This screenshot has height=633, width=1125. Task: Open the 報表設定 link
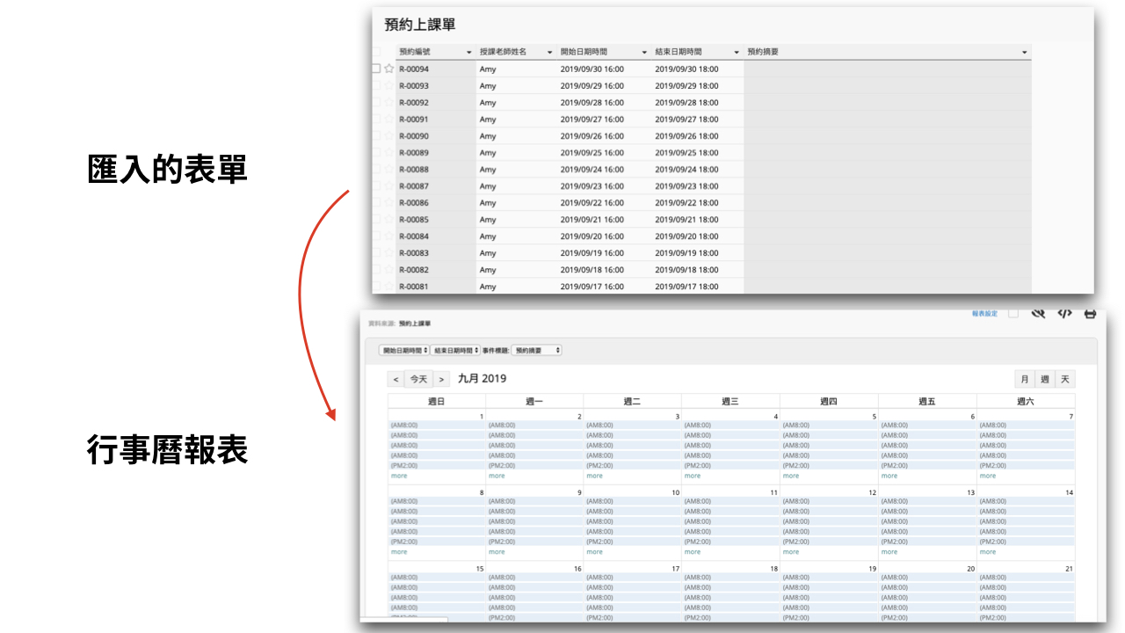[984, 313]
